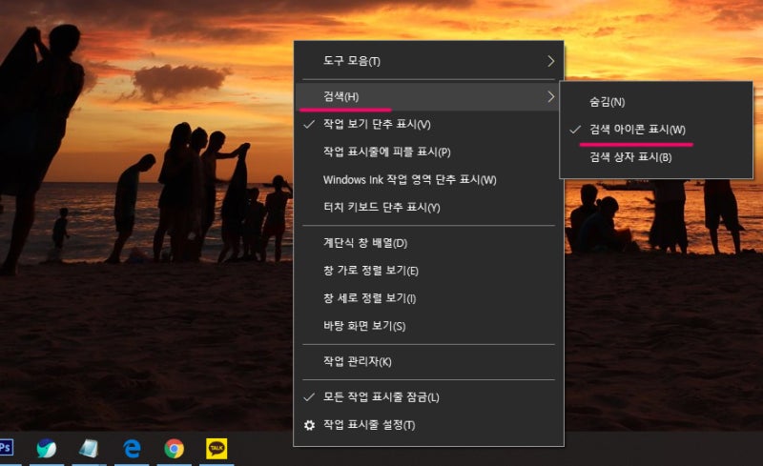Viewport: 763px width, 466px height.
Task: Select 검색 상자 표시 option
Action: 656,157
